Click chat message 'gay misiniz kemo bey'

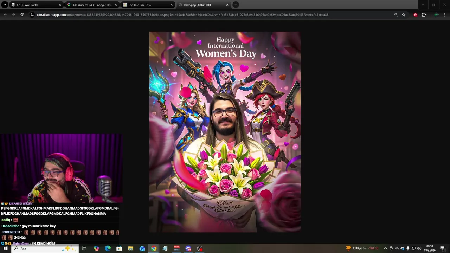(x=39, y=226)
